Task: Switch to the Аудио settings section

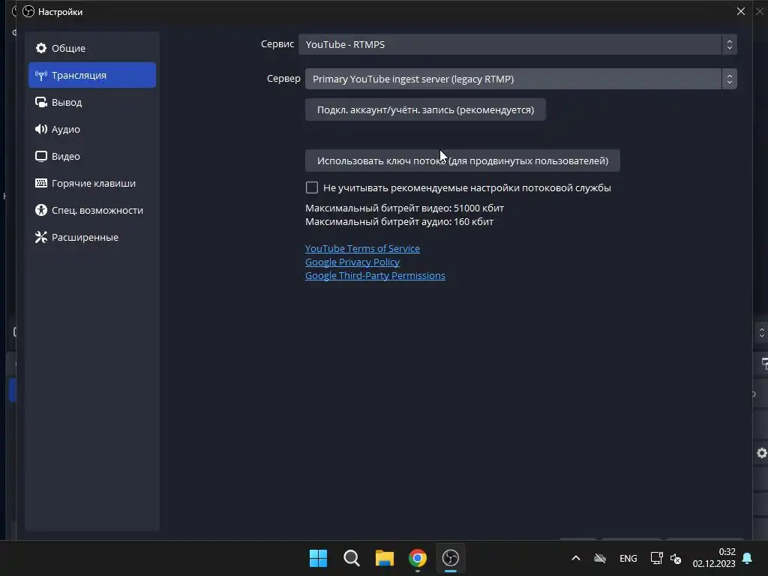Action: (92, 129)
